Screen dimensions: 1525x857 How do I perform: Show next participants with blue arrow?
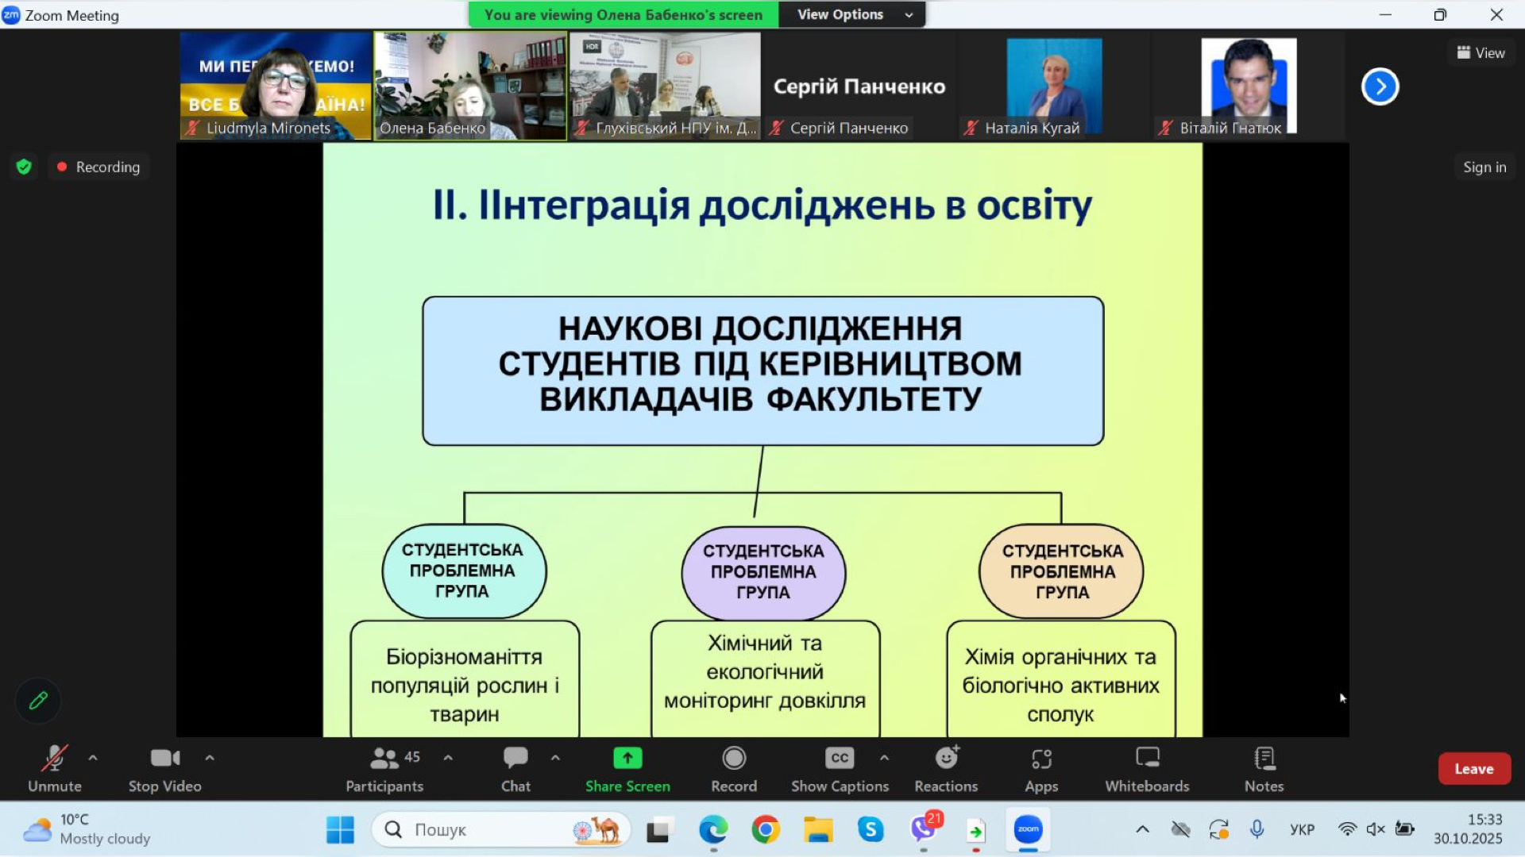click(x=1380, y=86)
